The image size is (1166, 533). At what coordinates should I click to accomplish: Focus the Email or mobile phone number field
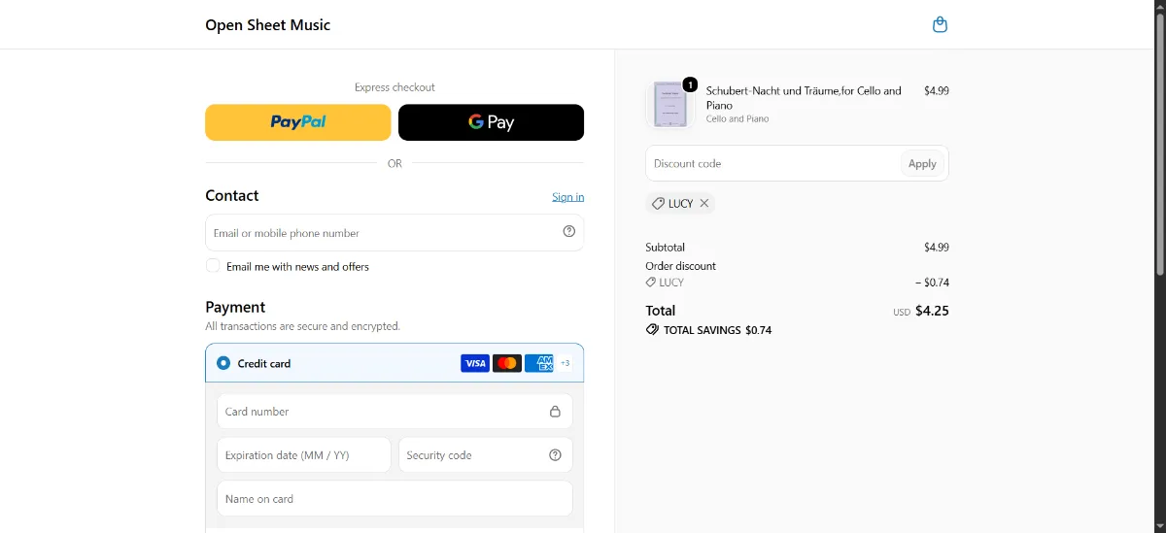coord(394,233)
